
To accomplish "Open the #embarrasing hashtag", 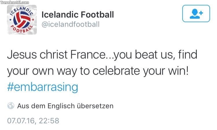I will pyautogui.click(x=42, y=87).
